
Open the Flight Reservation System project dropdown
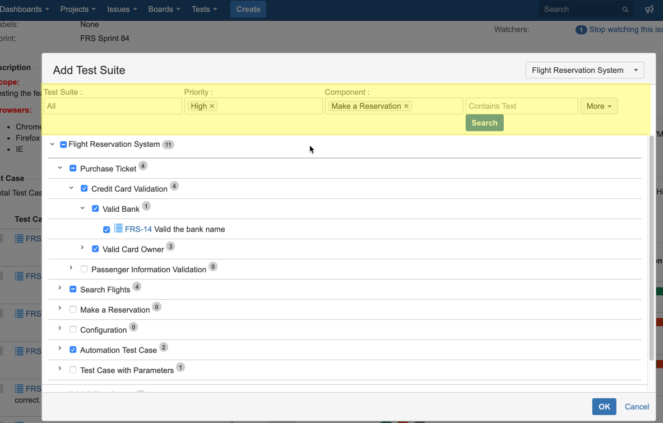pyautogui.click(x=585, y=70)
